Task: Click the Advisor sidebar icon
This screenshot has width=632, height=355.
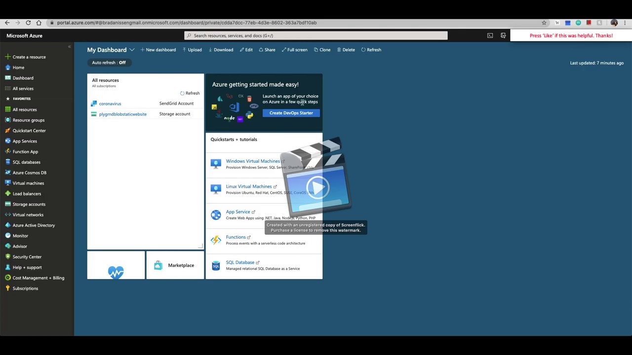Action: pos(7,246)
